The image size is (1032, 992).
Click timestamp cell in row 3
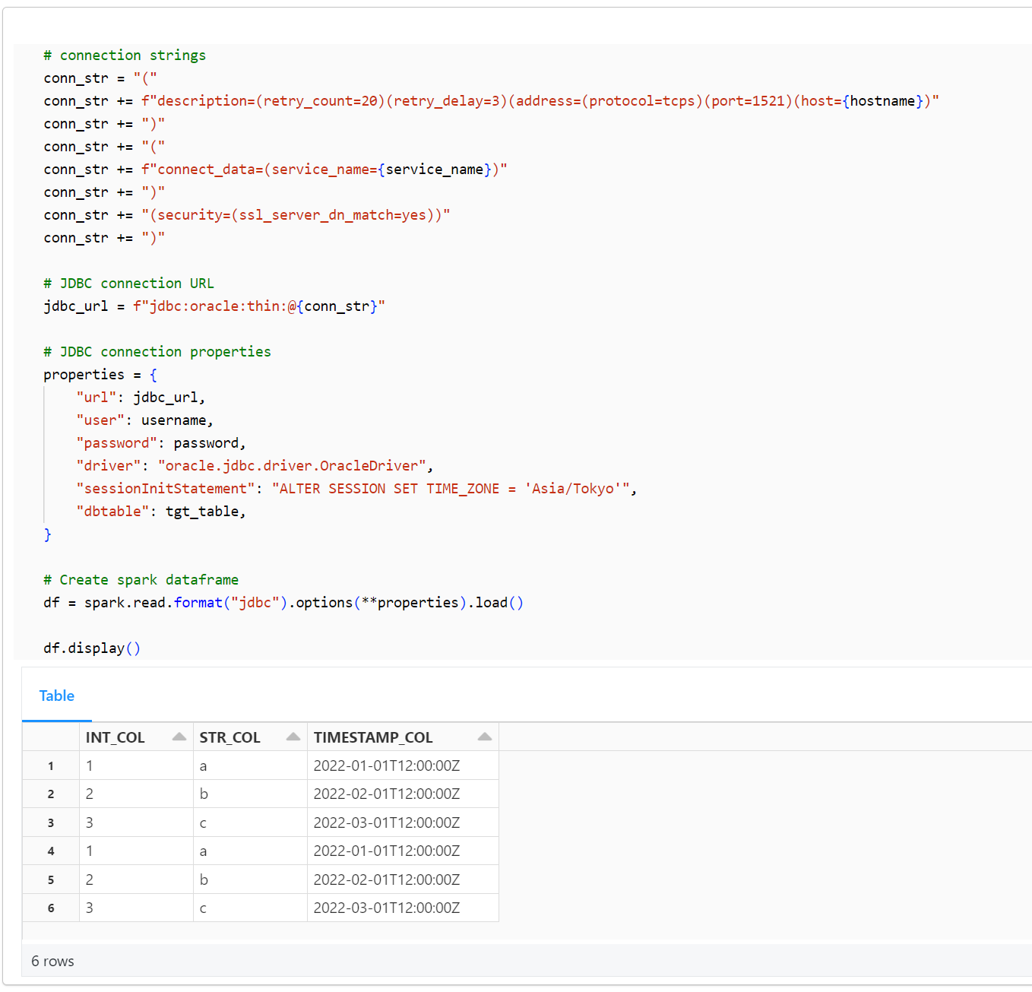(403, 822)
